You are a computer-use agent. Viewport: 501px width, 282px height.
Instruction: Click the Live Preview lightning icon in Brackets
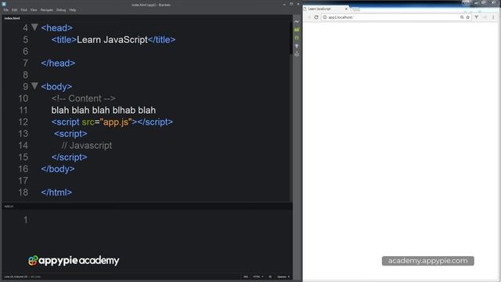point(297,22)
